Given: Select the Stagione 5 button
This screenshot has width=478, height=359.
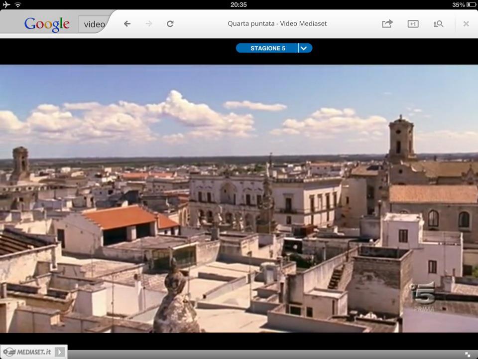Looking at the screenshot, I should coord(267,48).
